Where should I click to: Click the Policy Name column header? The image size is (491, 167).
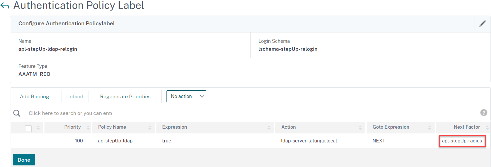112,127
